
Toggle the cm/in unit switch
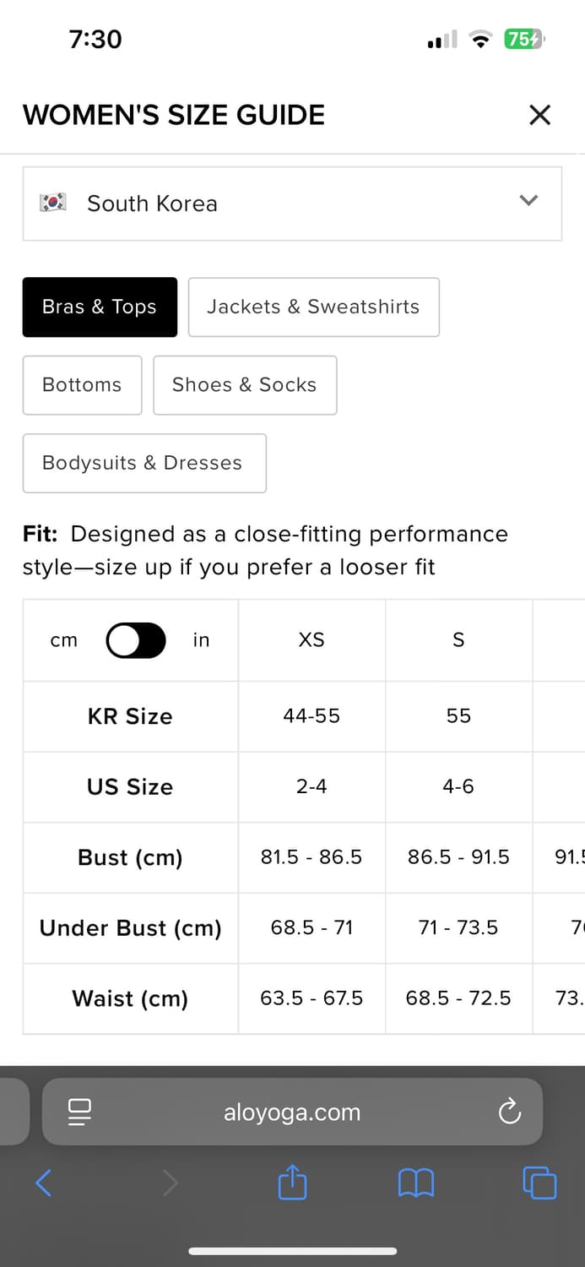[x=136, y=640]
